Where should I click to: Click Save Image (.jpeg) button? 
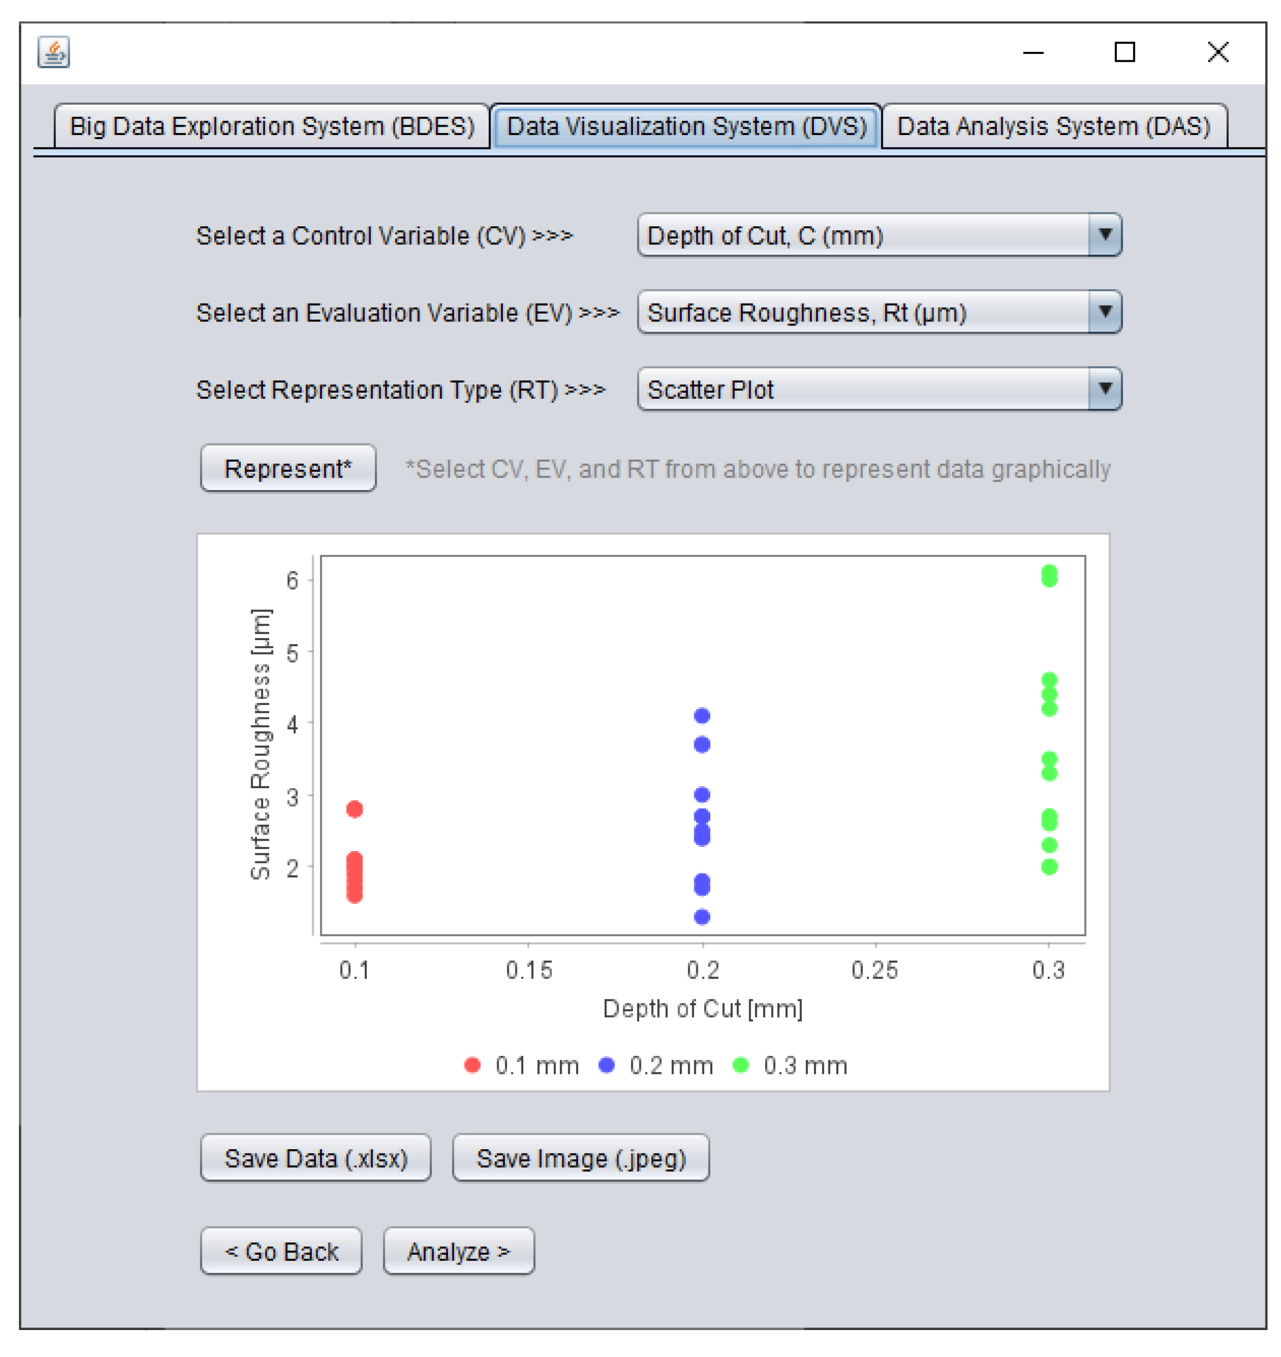coord(580,1158)
